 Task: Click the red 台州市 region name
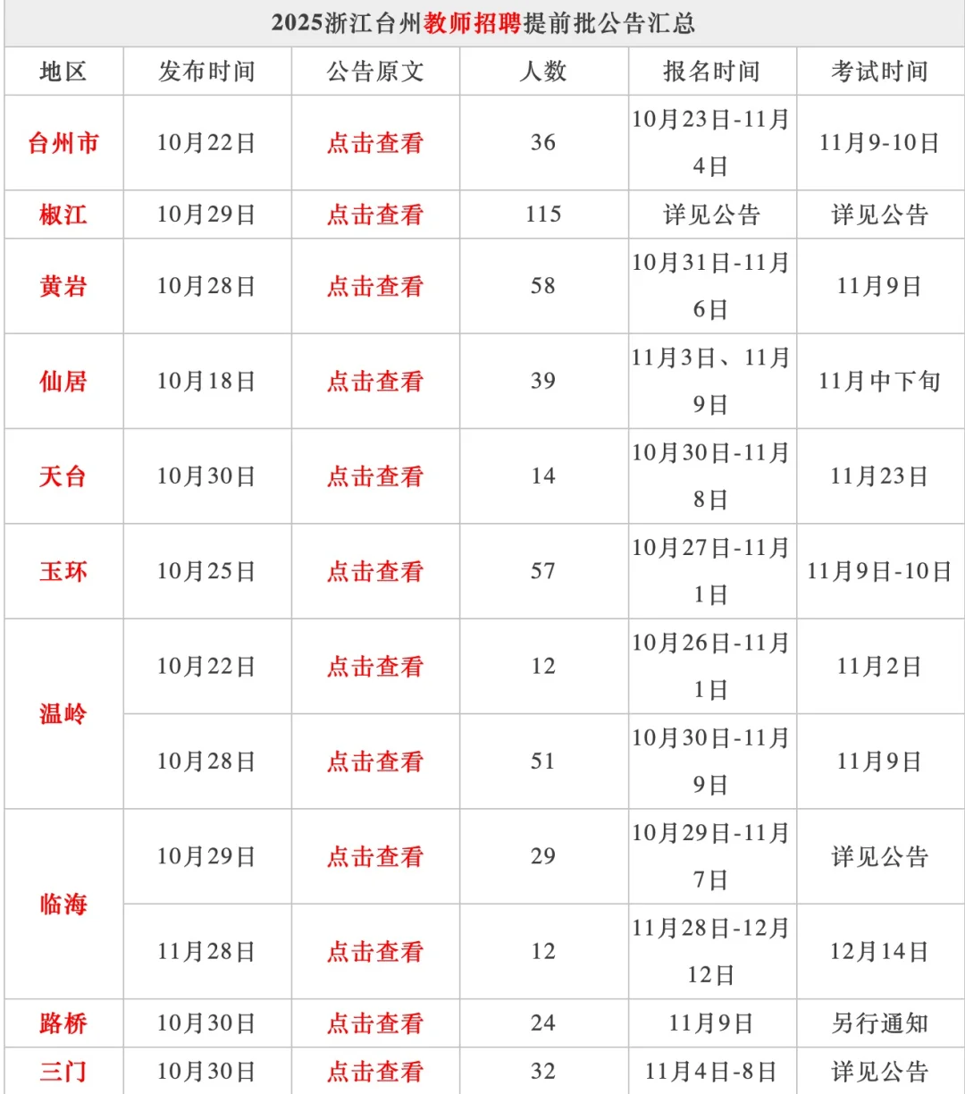point(63,143)
